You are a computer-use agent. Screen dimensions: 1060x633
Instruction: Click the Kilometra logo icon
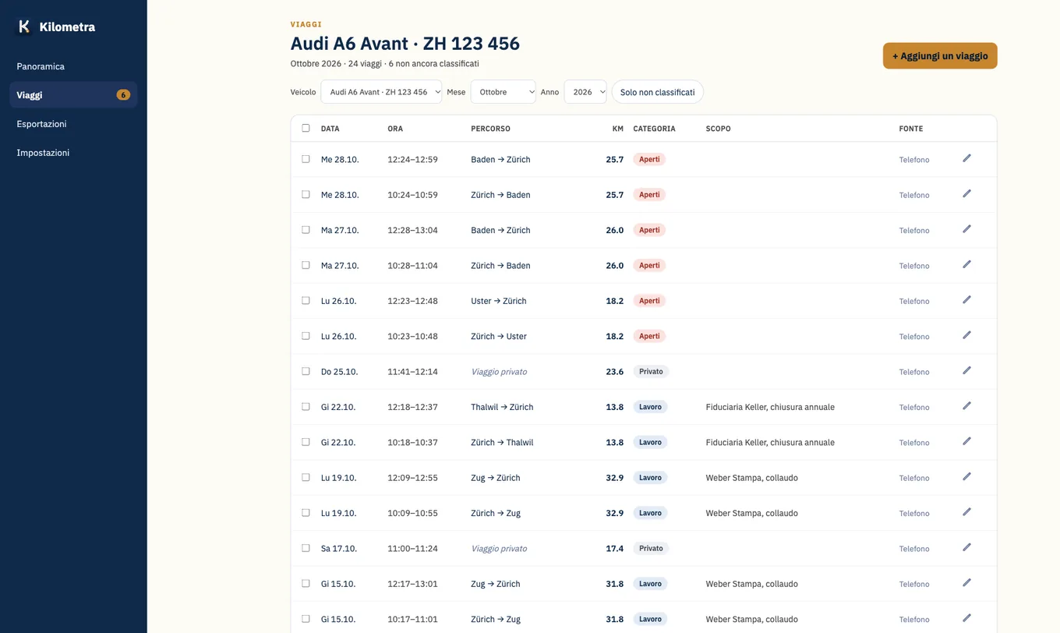[x=24, y=27]
